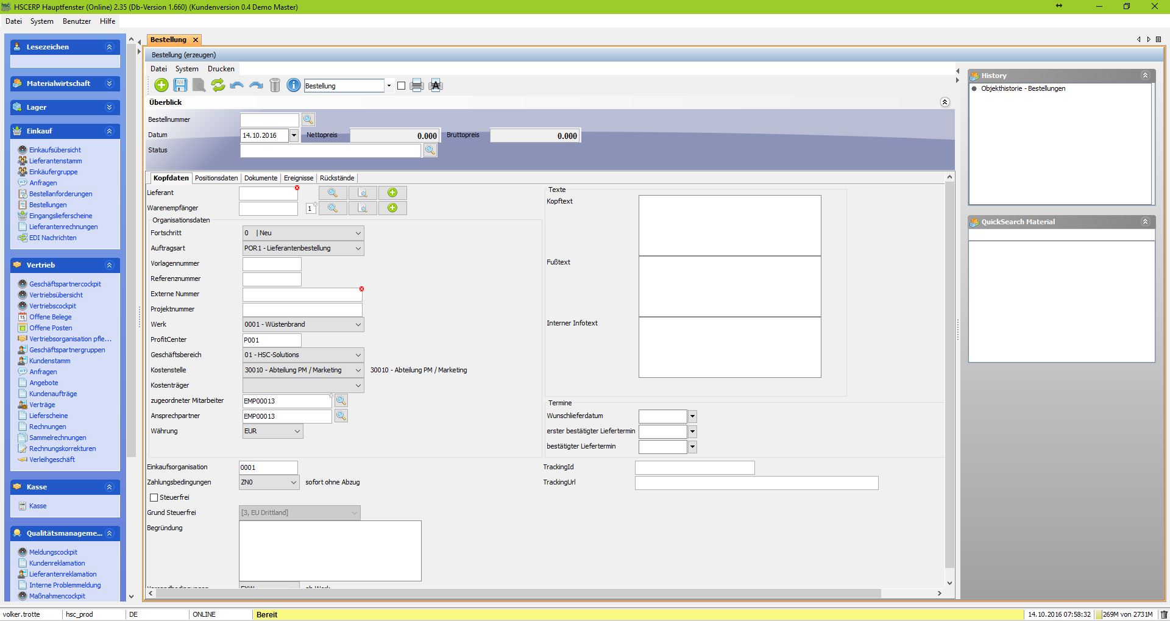Open Lieferantenstamm in the Einkauf list
The height and width of the screenshot is (621, 1170).
[x=55, y=161]
